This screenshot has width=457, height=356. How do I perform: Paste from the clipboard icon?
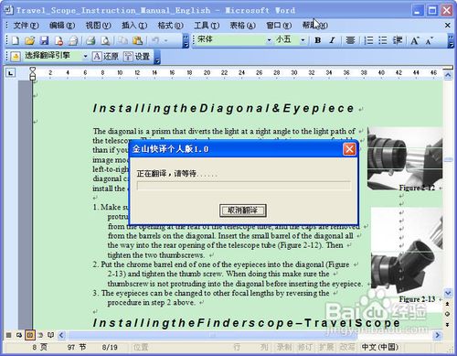pos(137,40)
